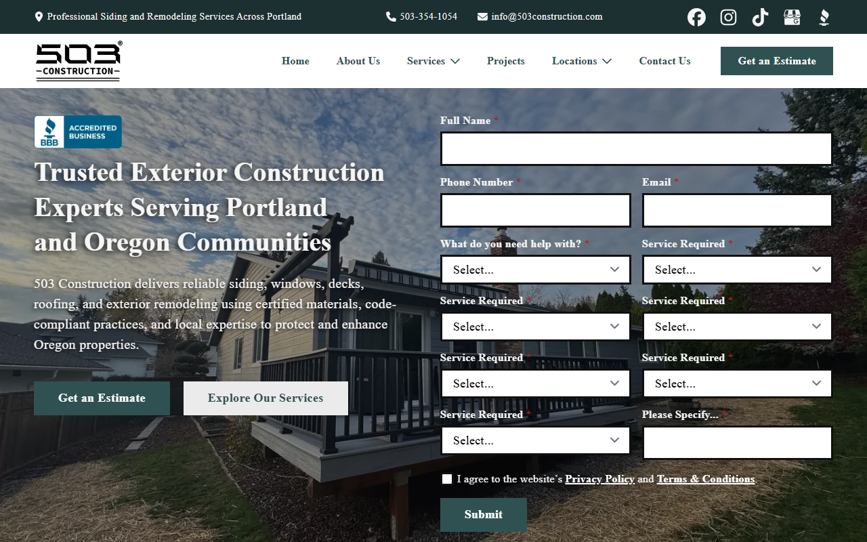Navigate to Projects

[506, 61]
